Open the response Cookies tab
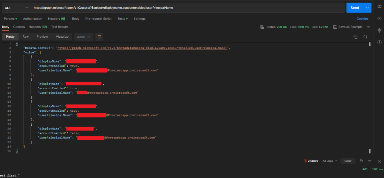384x178 pixels. (x=19, y=27)
